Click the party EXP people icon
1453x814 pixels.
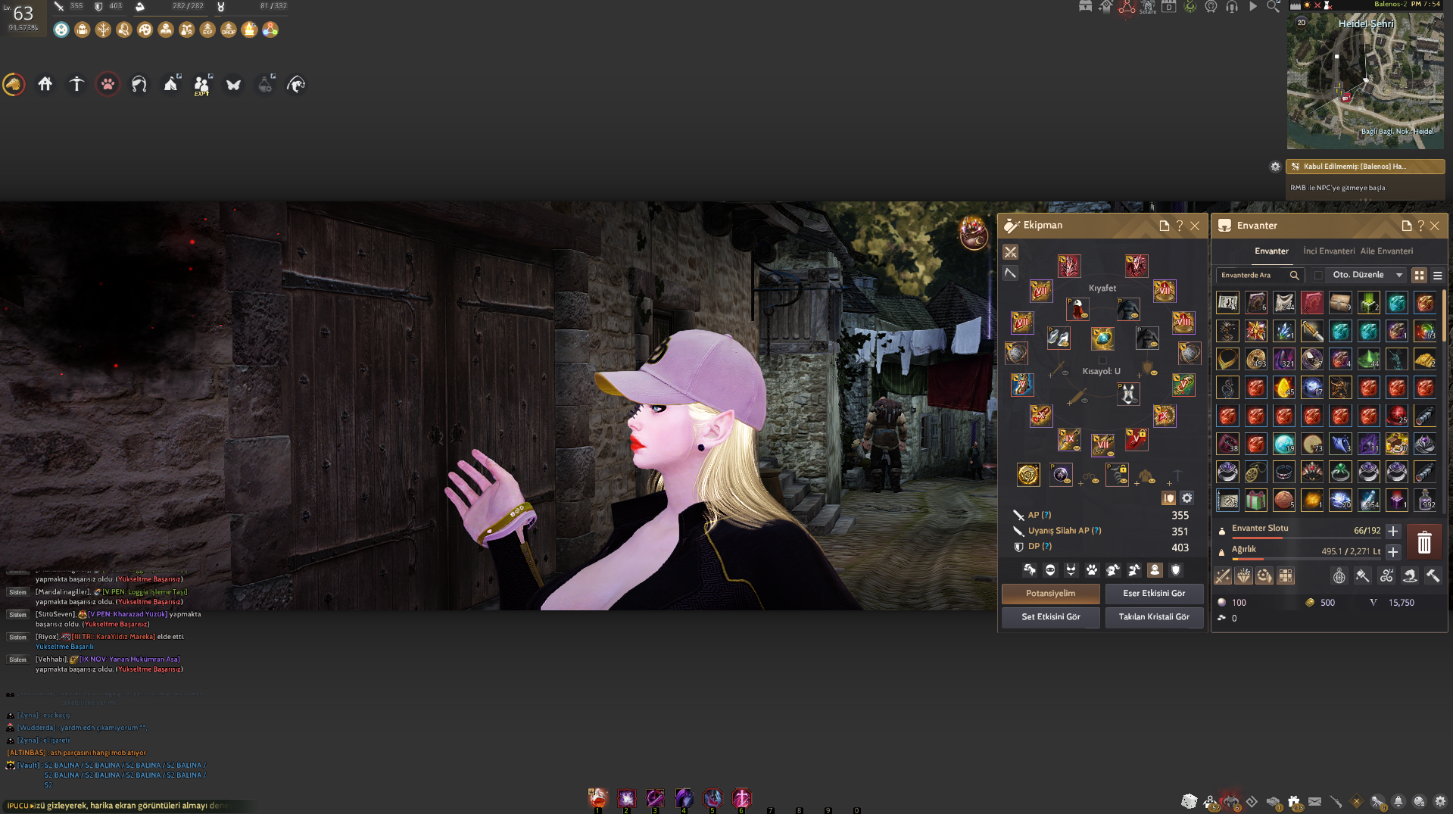(202, 84)
